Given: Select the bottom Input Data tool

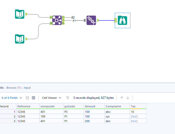Looking at the screenshot, I should [x=19, y=39].
